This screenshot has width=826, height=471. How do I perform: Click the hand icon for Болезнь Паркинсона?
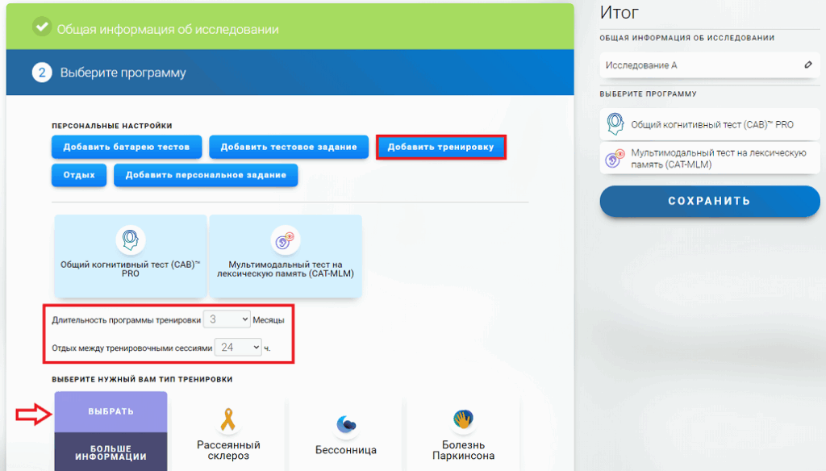(463, 420)
